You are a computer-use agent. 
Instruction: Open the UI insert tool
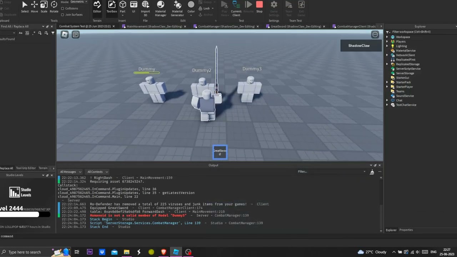[134, 7]
